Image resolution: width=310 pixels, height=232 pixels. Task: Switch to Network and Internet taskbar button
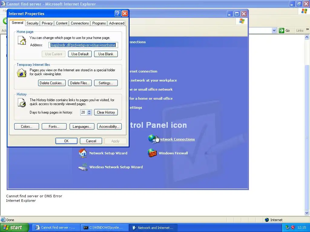pos(153,227)
